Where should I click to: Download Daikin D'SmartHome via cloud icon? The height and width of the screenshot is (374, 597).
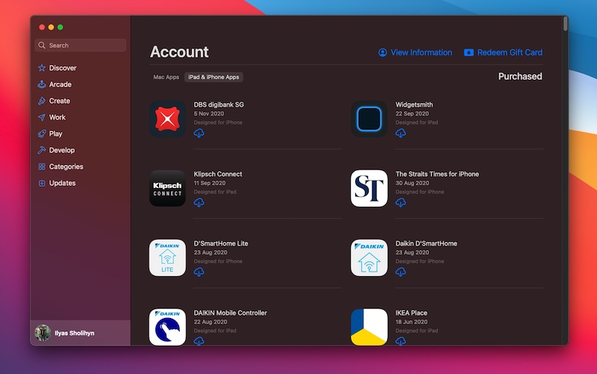401,272
